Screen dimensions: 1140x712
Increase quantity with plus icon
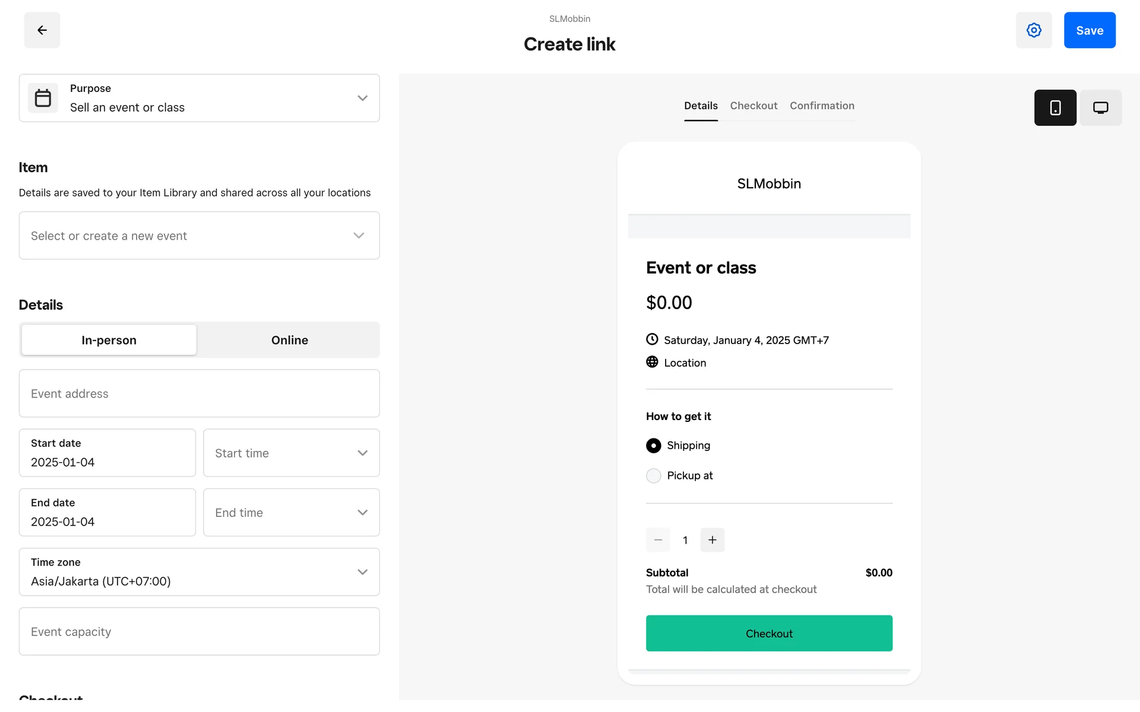(x=712, y=540)
